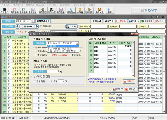Open the 체적현황 volume status toolbar icon
The image size is (167, 120).
[x=61, y=11]
